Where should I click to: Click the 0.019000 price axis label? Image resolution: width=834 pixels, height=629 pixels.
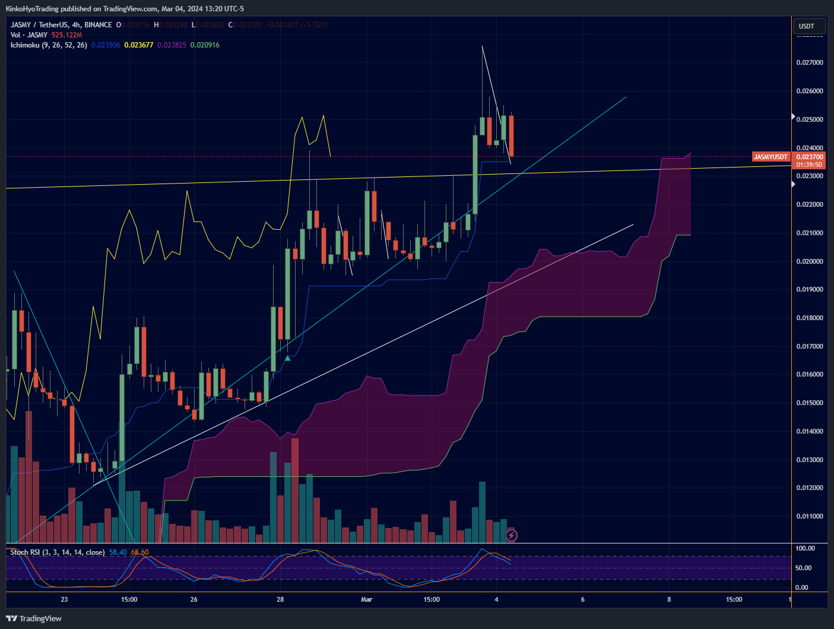click(810, 289)
